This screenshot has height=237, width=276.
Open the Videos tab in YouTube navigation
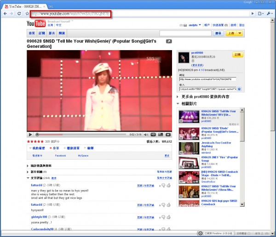(52, 33)
